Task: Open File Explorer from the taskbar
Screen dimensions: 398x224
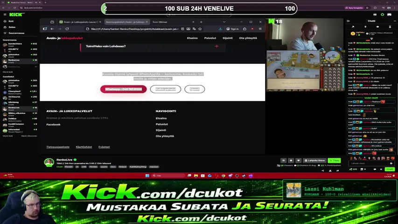Action: [196, 176]
